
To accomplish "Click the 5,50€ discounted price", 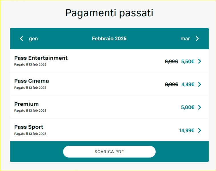I will [188, 61].
